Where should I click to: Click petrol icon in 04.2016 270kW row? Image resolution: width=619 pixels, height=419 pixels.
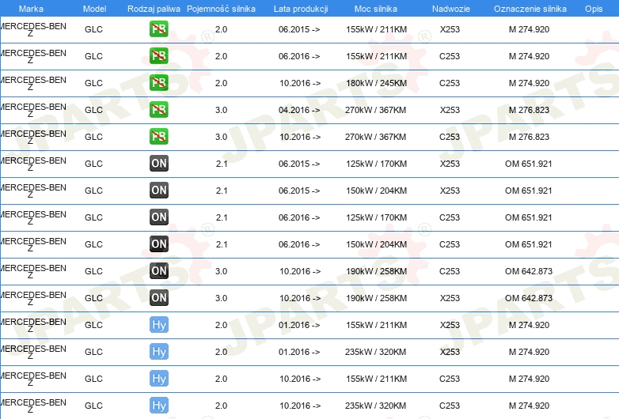(x=158, y=110)
